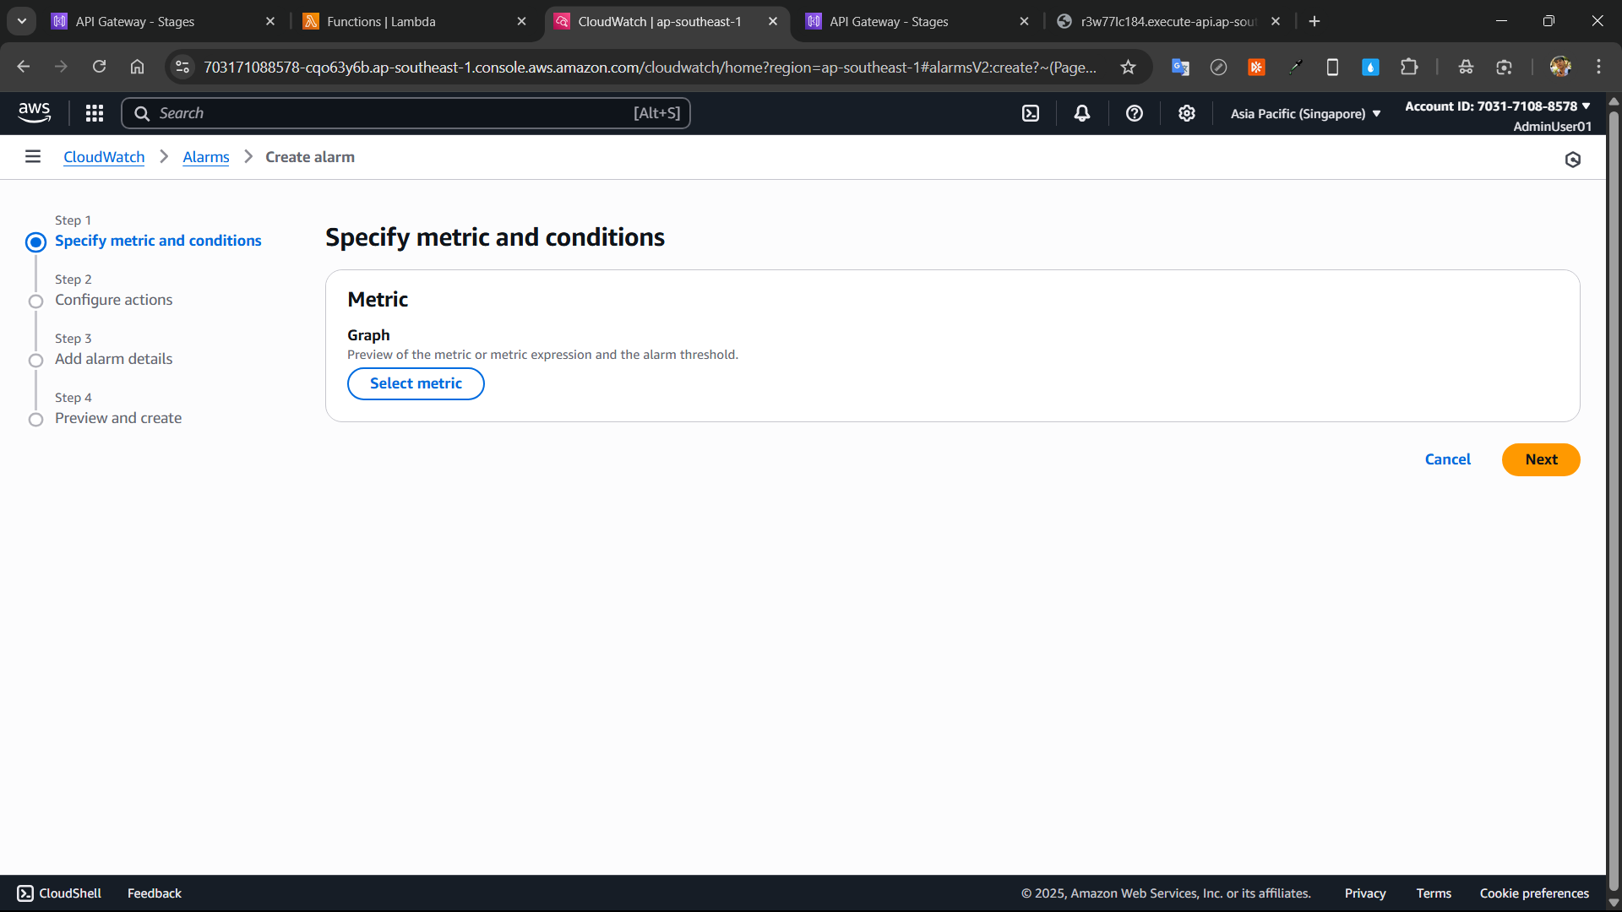Open the Privacy link
The width and height of the screenshot is (1622, 912).
pyautogui.click(x=1365, y=893)
